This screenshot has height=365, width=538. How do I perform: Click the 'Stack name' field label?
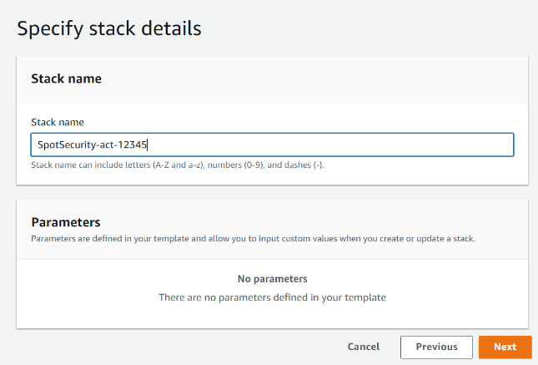coord(58,122)
